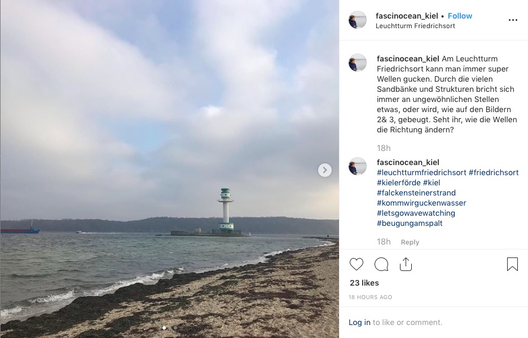This screenshot has width=528, height=338.
Task: Open the Leuchtturm Friedrichsort location link
Action: pyautogui.click(x=415, y=26)
